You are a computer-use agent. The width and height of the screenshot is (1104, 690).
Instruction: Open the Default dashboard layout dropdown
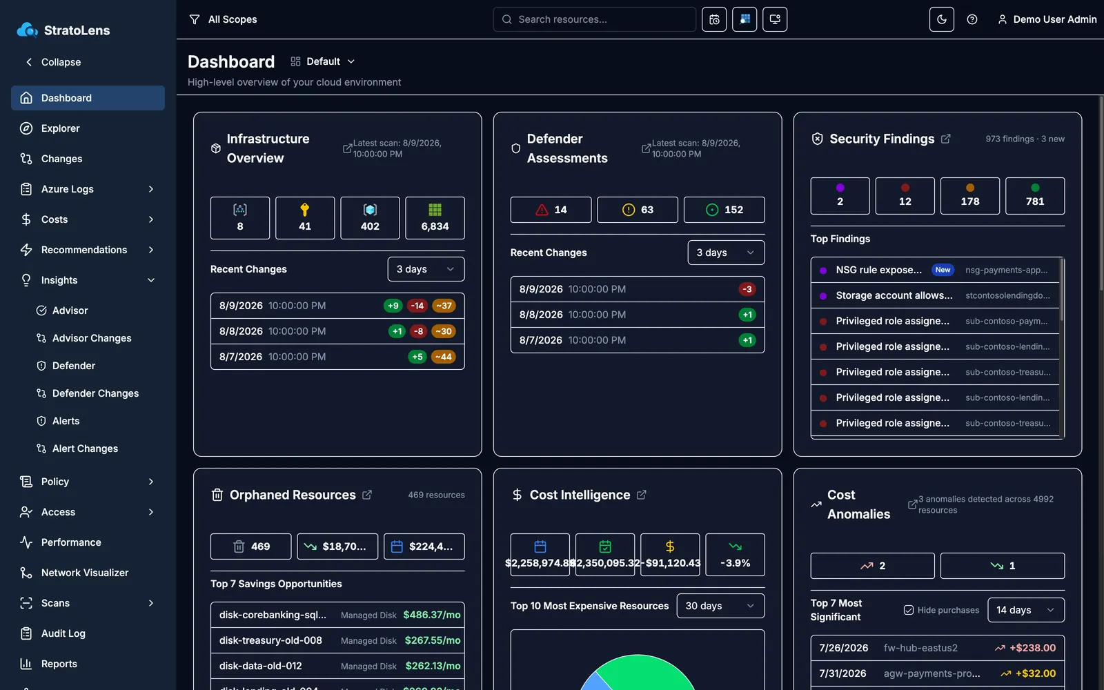(322, 61)
